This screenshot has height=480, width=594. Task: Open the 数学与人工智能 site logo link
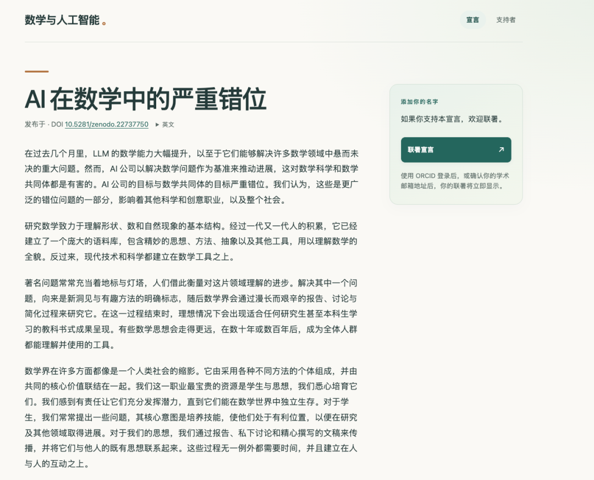[x=65, y=20]
